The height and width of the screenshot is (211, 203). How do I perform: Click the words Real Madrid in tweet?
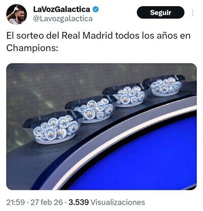coord(87,36)
